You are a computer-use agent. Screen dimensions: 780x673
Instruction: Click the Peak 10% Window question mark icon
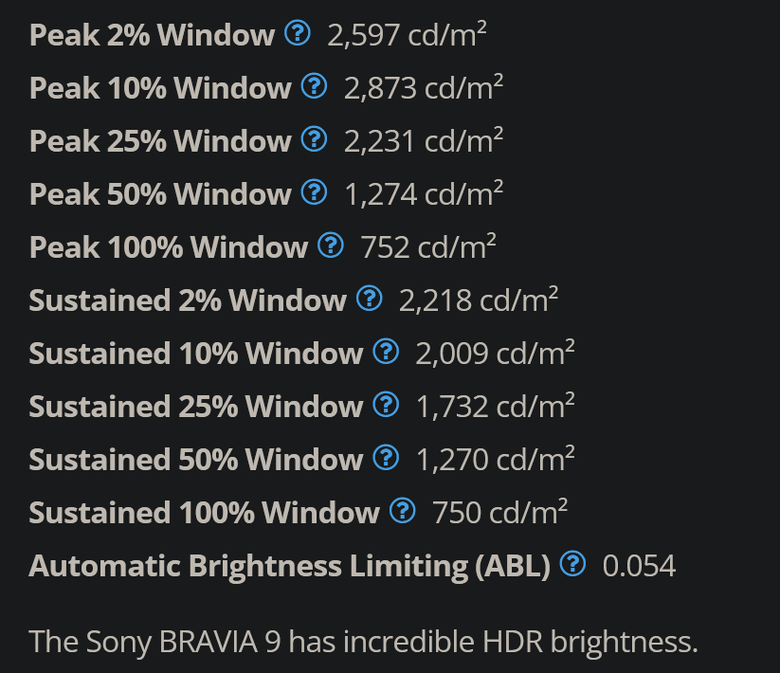(312, 85)
